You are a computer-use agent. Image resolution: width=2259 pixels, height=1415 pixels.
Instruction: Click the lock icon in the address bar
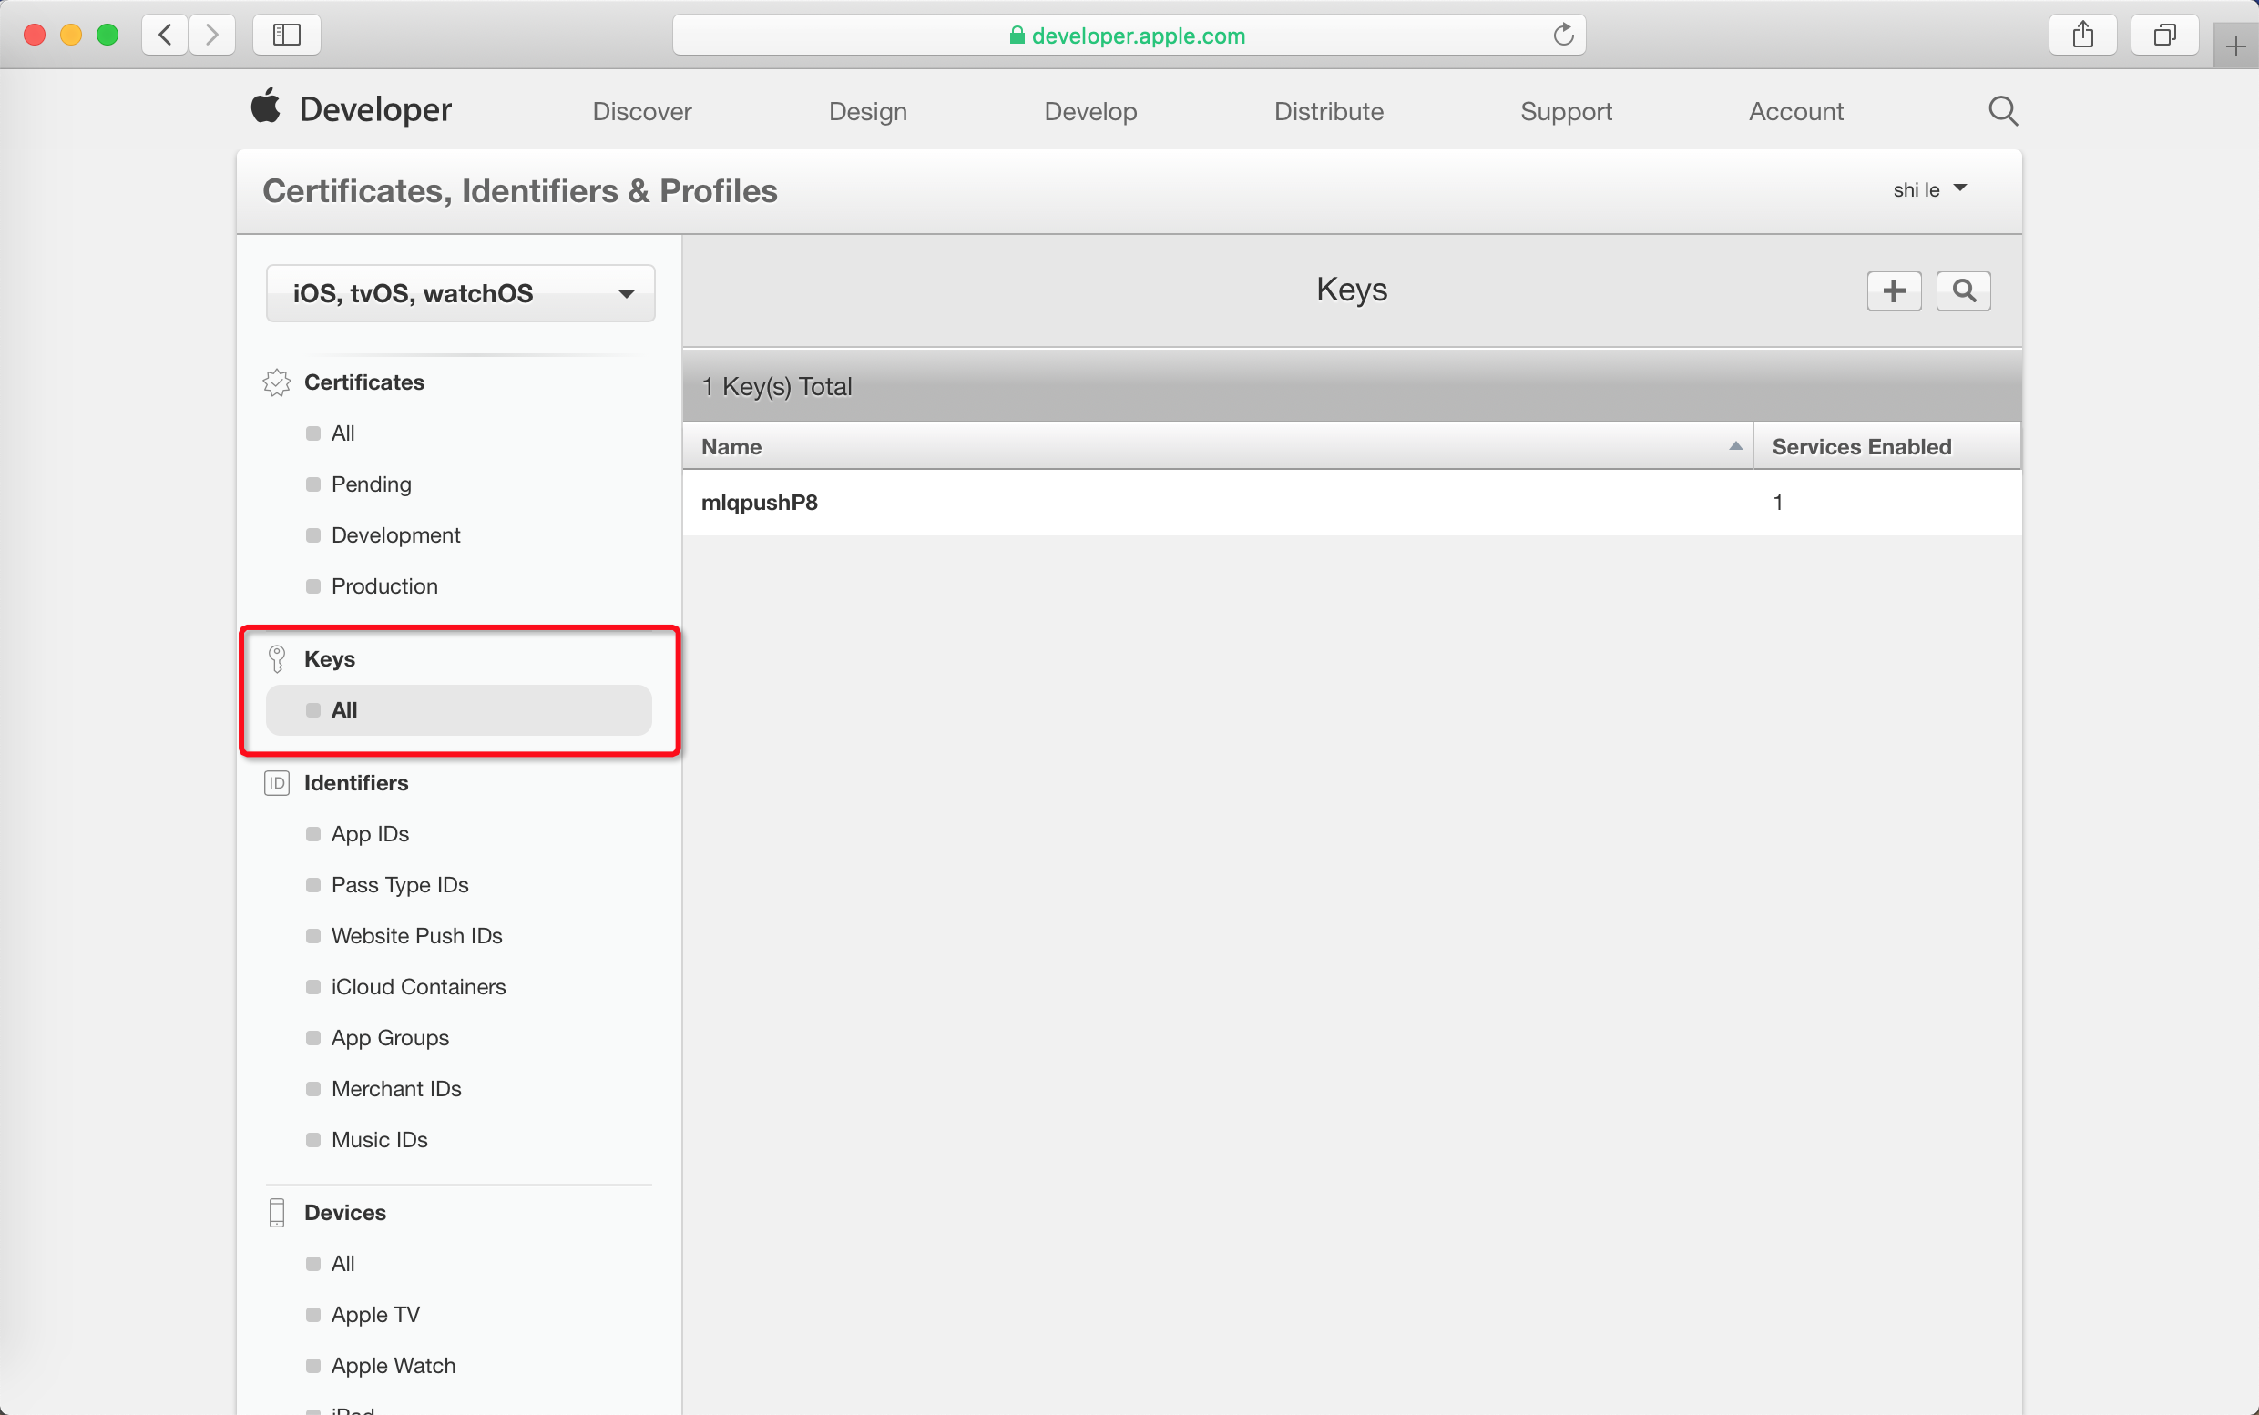pos(1017,36)
